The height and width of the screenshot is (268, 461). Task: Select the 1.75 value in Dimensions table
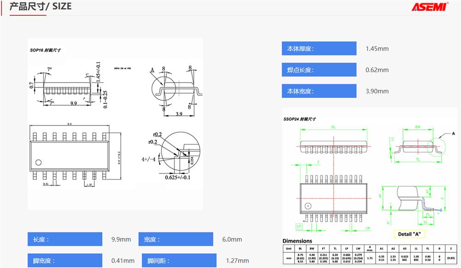(370, 258)
